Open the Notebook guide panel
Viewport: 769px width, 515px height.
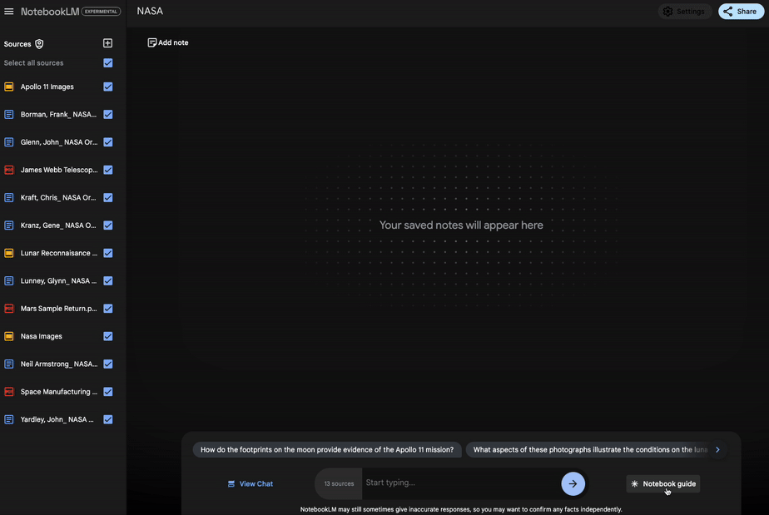(663, 483)
